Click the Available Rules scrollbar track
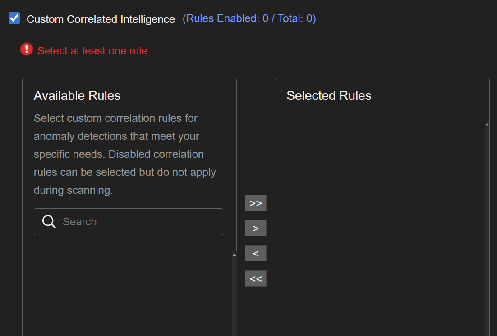Screen dimensions: 497x336 234,297
